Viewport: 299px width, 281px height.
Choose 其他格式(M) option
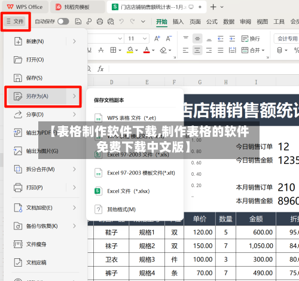click(121, 209)
